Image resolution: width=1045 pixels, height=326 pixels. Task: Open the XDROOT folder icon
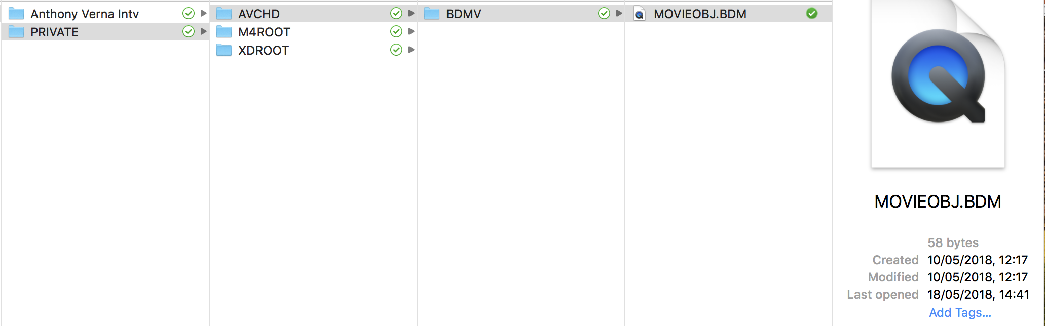(x=224, y=50)
